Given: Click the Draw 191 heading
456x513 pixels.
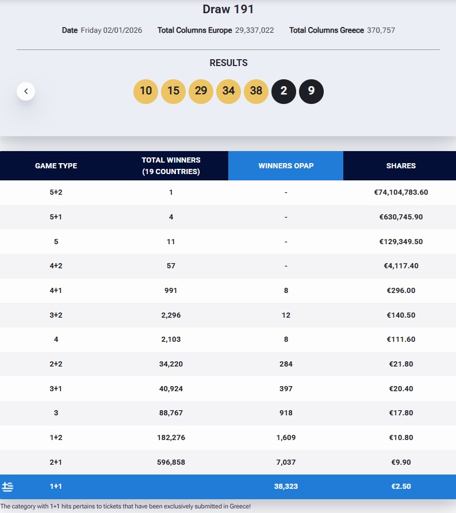Looking at the screenshot, I should [x=228, y=9].
